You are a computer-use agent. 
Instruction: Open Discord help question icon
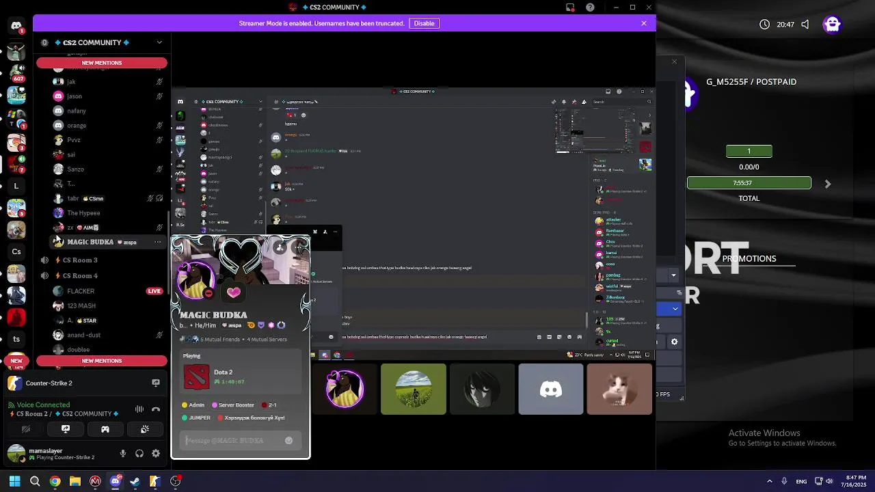pos(590,8)
